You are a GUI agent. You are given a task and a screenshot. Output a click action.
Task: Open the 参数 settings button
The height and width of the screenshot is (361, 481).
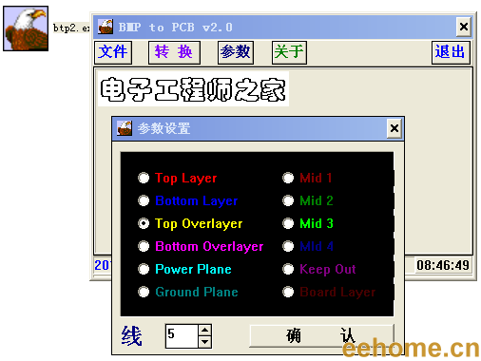236,52
